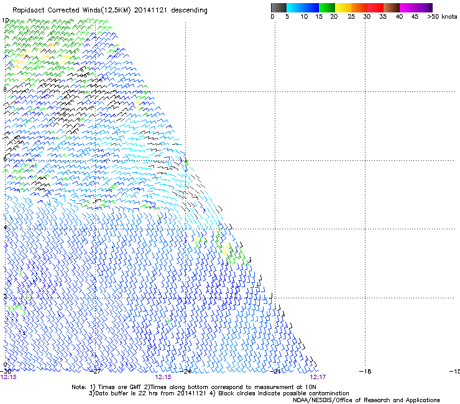Click the '20' label on the color scale
Screen dimensions: 460x404
click(334, 17)
